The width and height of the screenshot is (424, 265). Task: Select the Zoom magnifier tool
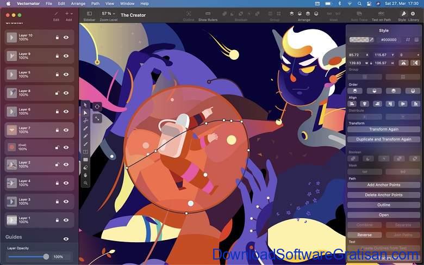click(85, 183)
